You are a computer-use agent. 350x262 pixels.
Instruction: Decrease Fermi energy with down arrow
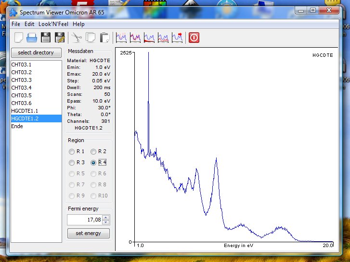coord(106,222)
